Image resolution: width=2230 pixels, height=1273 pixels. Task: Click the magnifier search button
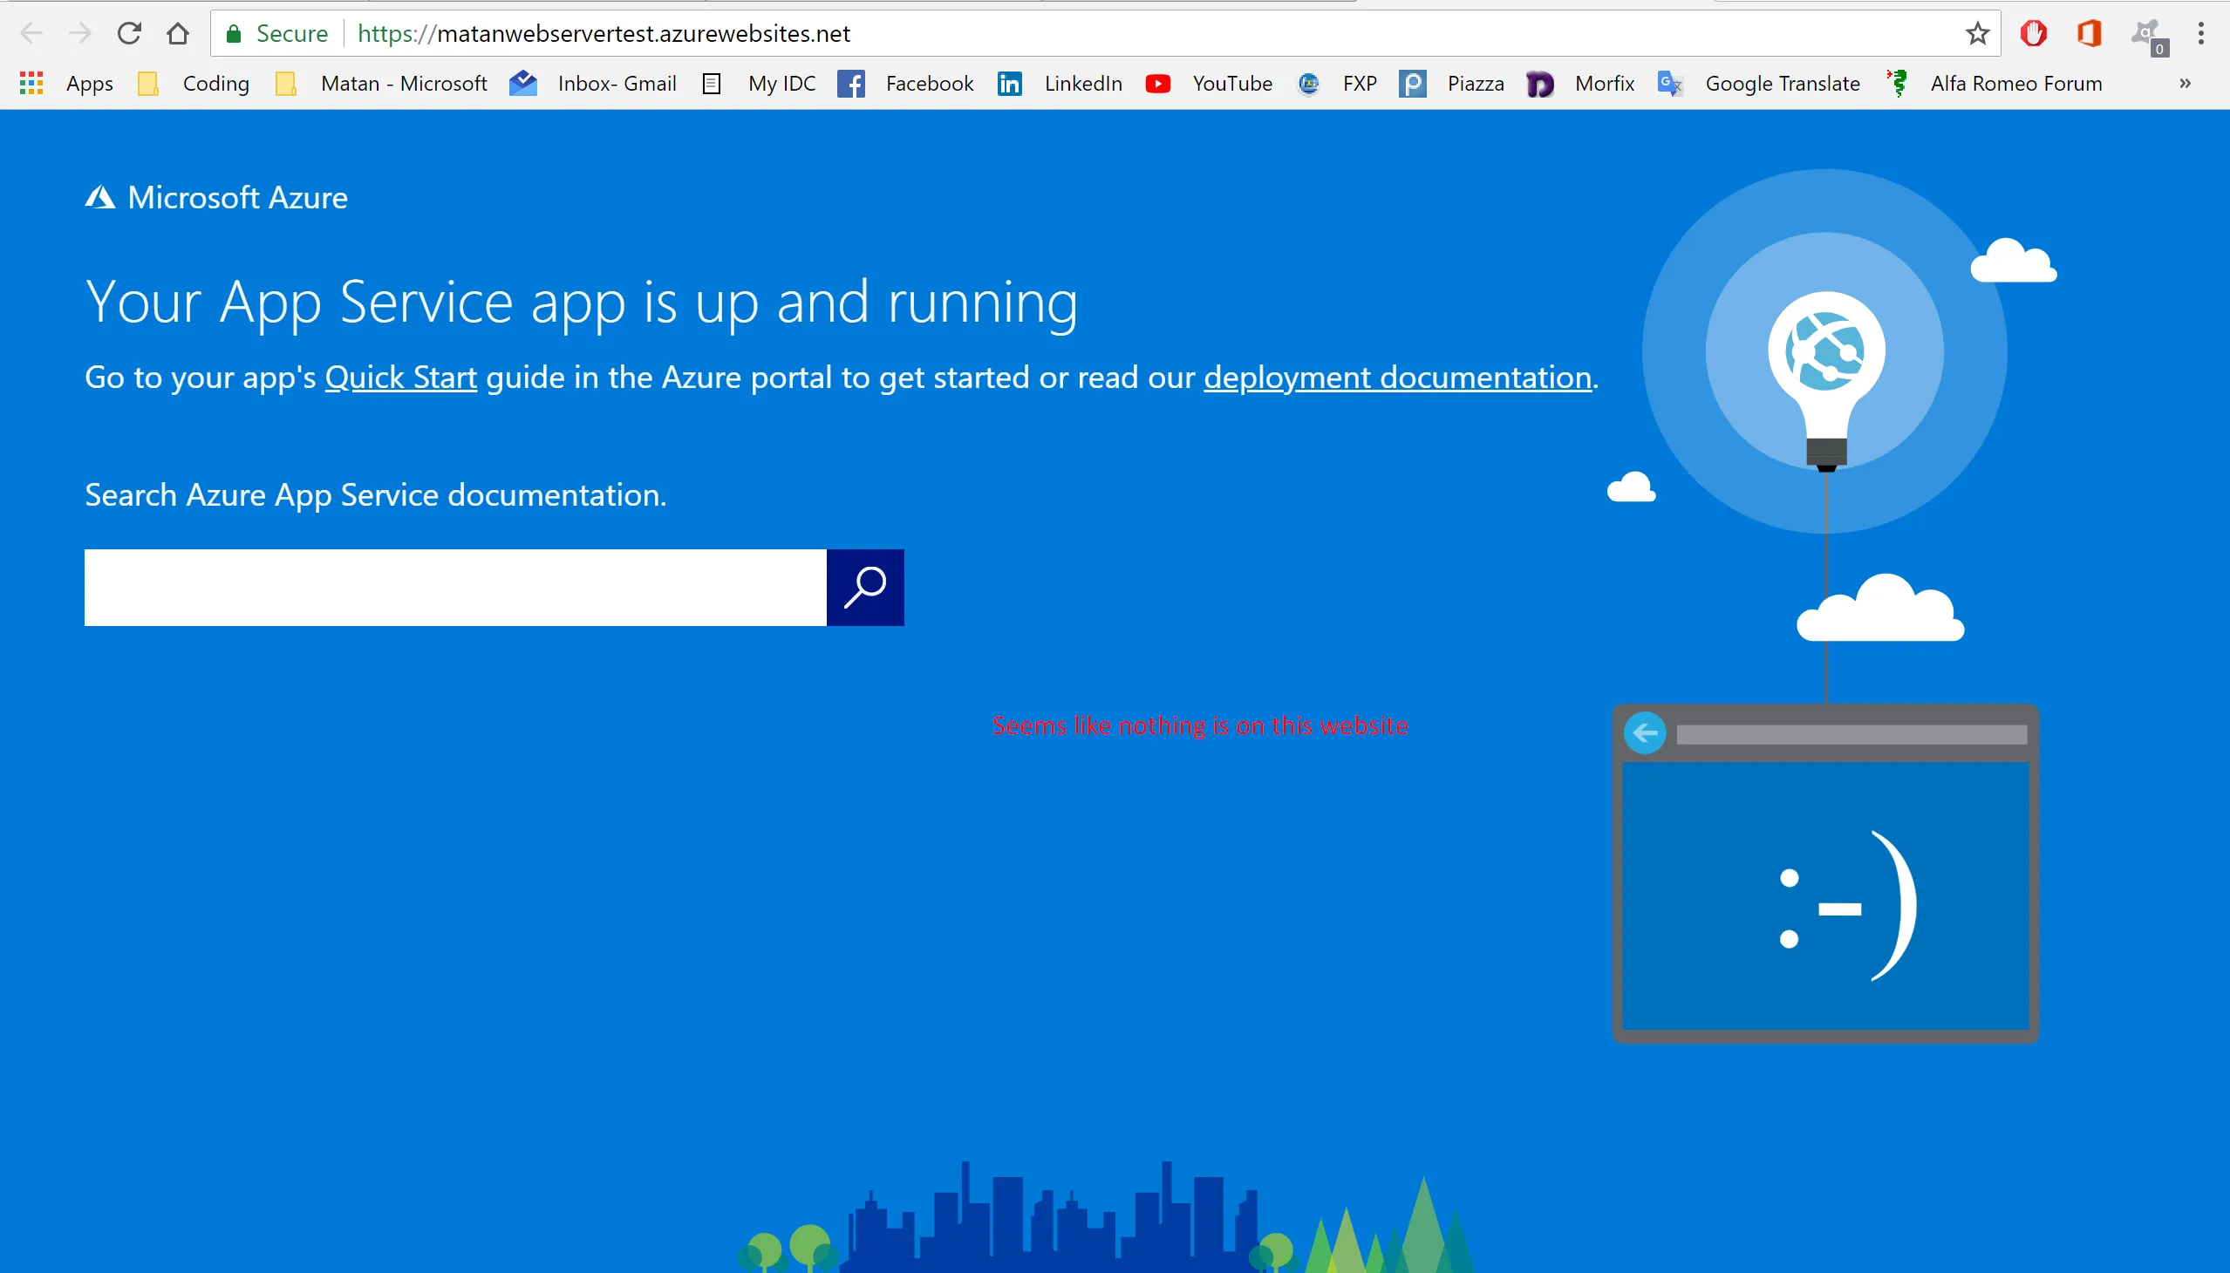pyautogui.click(x=864, y=588)
